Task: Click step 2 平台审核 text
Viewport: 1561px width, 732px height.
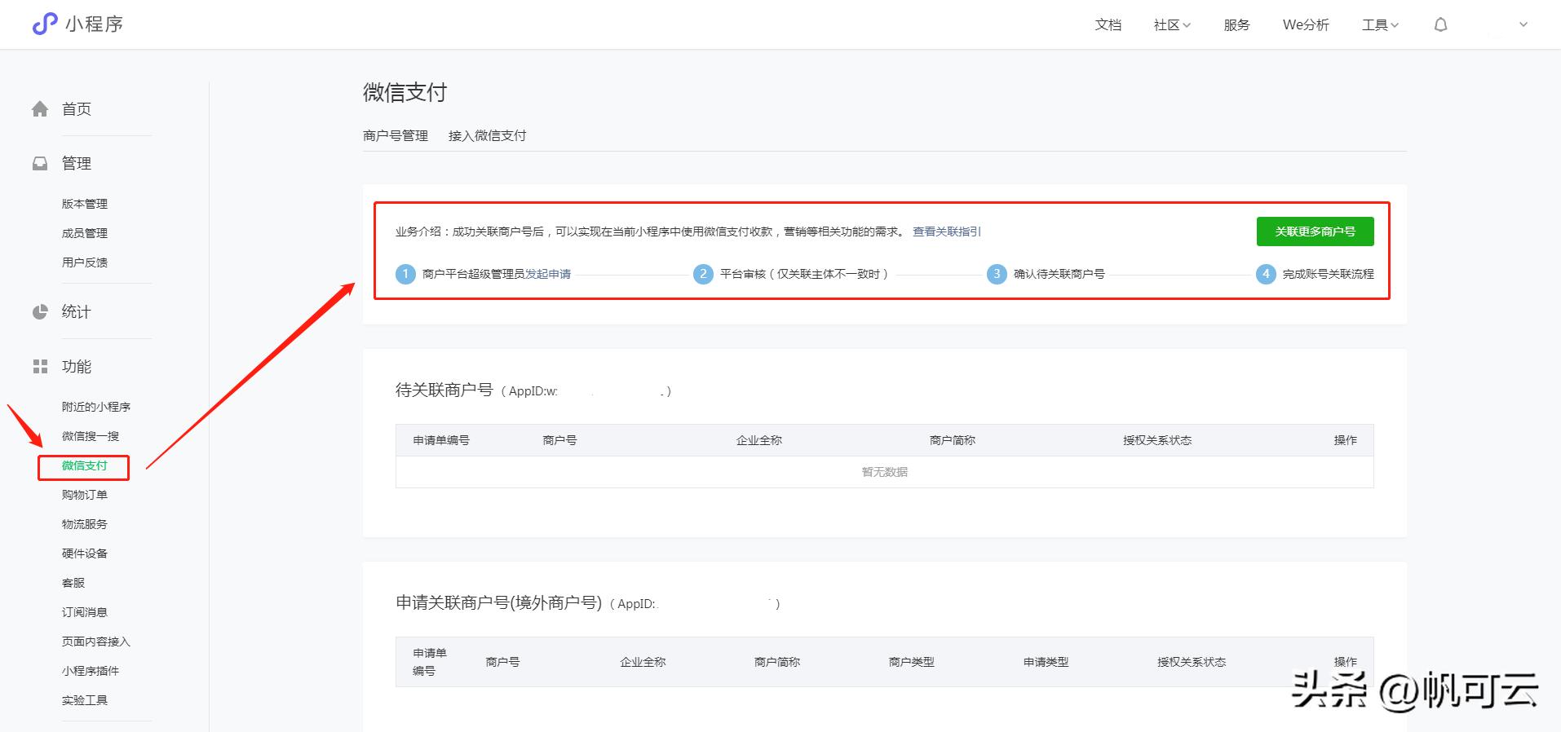Action: (x=803, y=274)
